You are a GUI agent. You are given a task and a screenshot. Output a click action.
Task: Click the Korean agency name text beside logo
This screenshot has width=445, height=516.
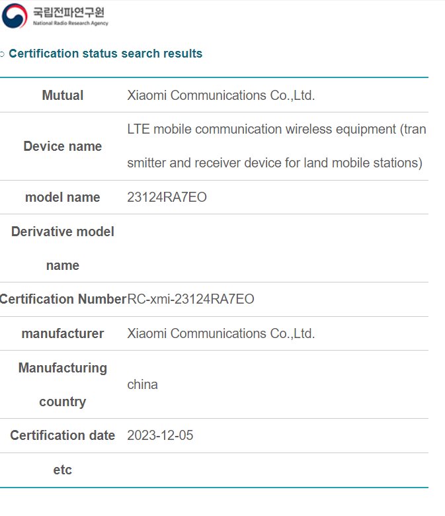click(x=69, y=12)
